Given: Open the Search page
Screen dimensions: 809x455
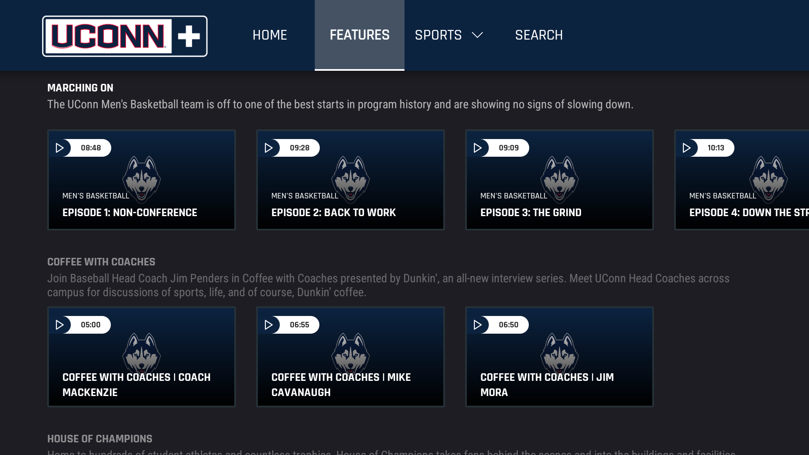Looking at the screenshot, I should [539, 35].
